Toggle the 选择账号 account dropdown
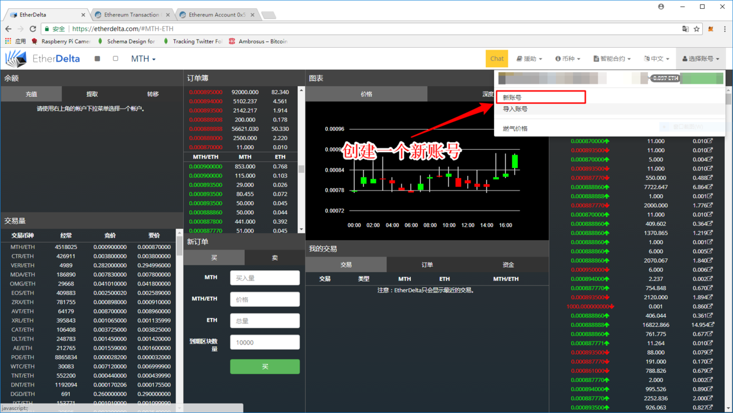The width and height of the screenshot is (733, 413). click(x=700, y=58)
